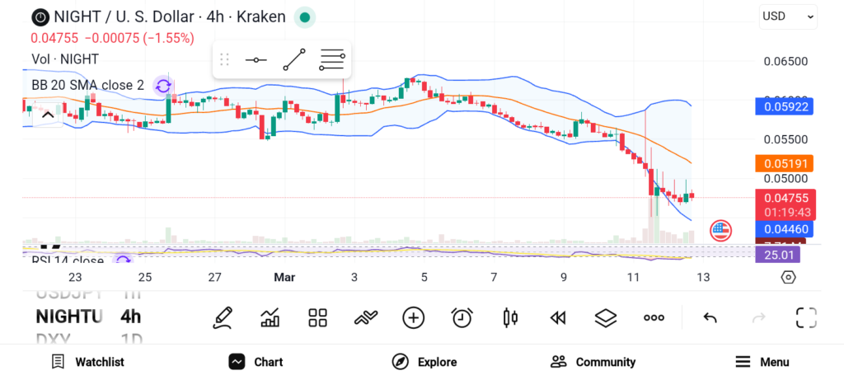Open the Explore tab

[424, 362]
